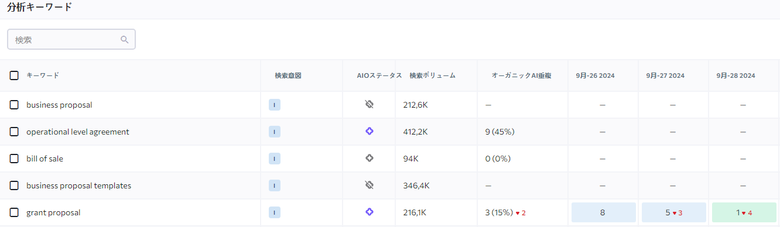The image size is (780, 227).
Task: Check the operational level agreement checkbox
Action: point(14,132)
